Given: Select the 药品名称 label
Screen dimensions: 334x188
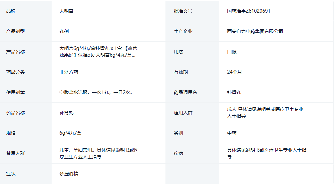Looking at the screenshot, I should 16,113.
